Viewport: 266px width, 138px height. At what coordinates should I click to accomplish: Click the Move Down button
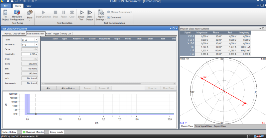[x=168, y=88]
